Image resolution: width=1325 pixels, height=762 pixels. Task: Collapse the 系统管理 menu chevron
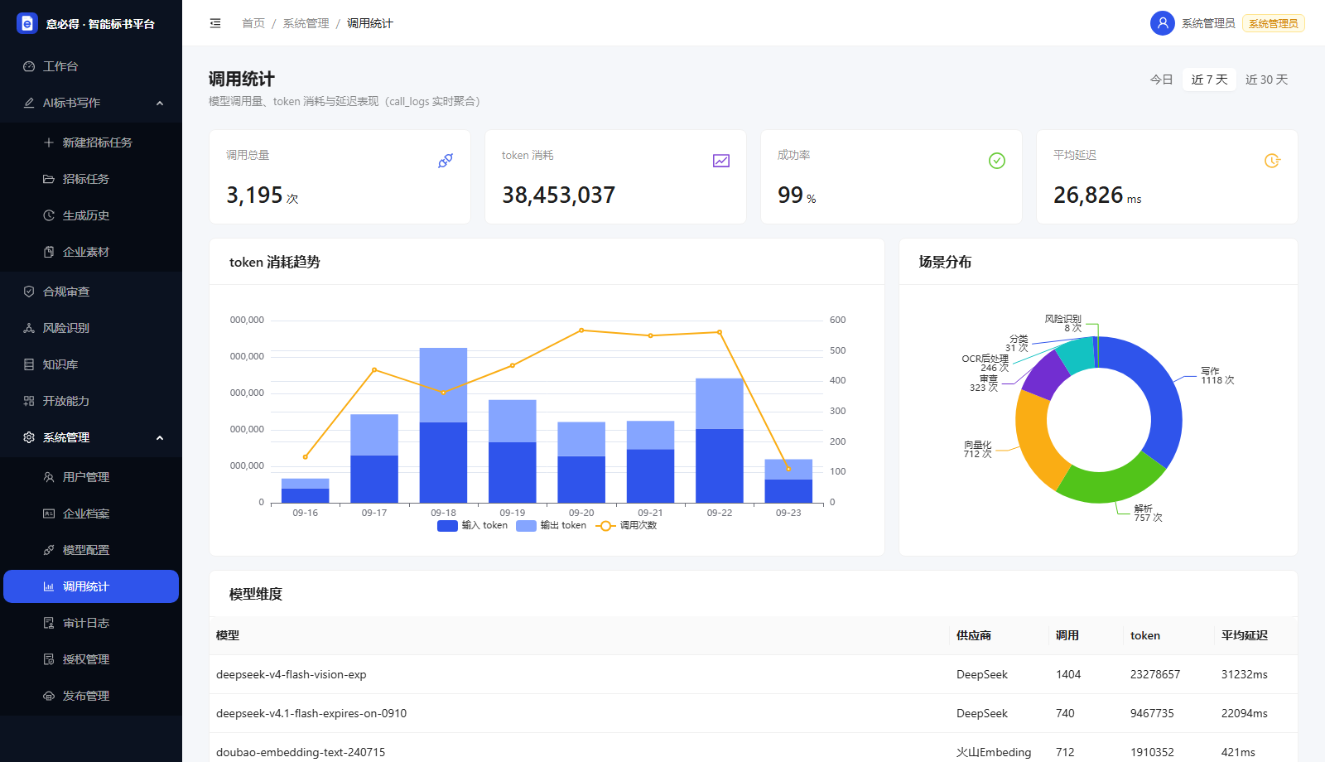tap(160, 437)
